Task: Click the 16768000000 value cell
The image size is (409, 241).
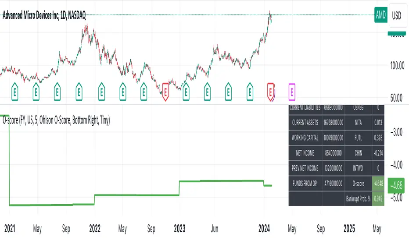Action: (334, 122)
